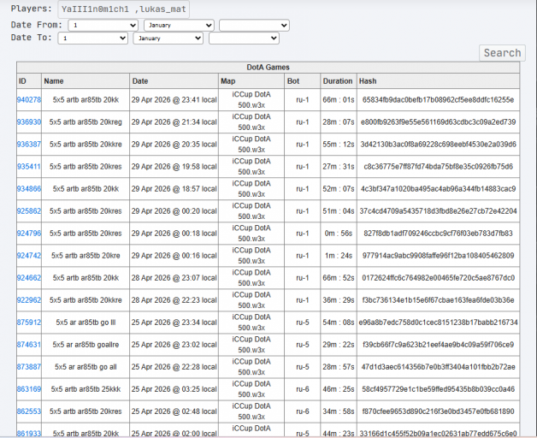Click hash starting with e96a8b7edc75

coord(438,323)
